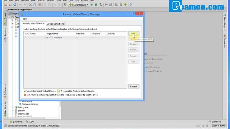The width and height of the screenshot is (230, 129).
Task: Open the Structure side tool tab
Action: (5, 35)
